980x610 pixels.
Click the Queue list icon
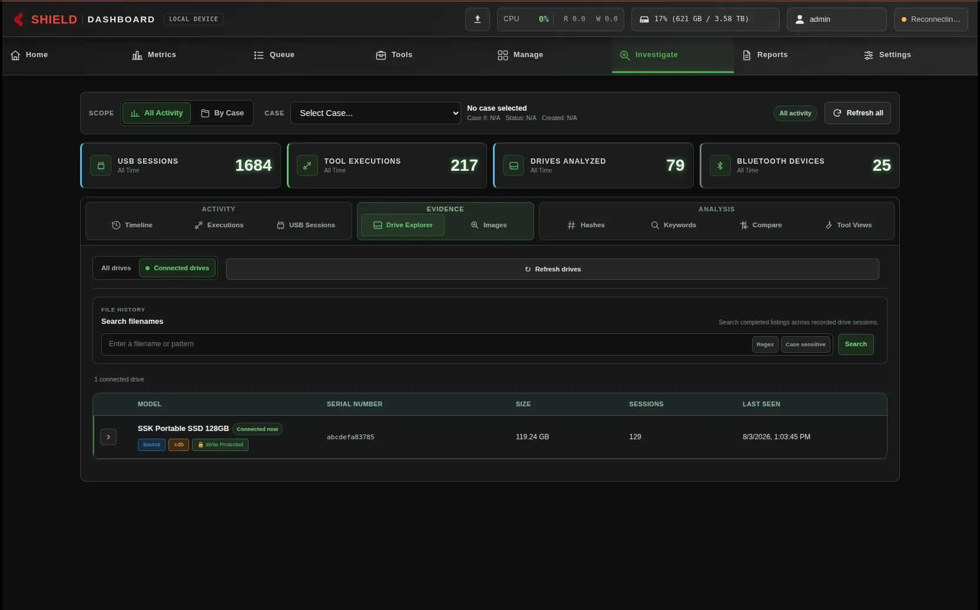tap(259, 55)
